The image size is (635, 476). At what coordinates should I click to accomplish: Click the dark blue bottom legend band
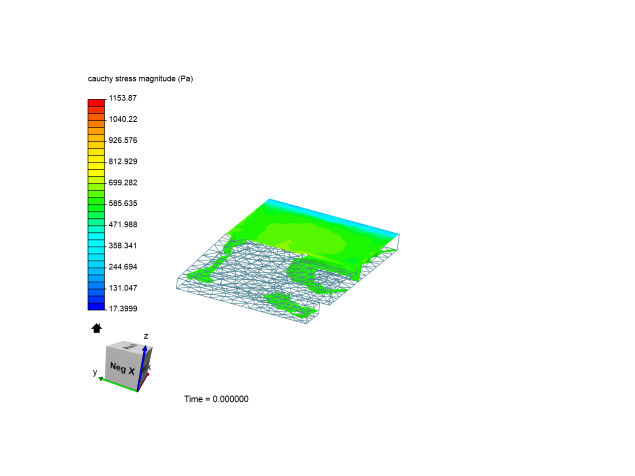[x=96, y=307]
